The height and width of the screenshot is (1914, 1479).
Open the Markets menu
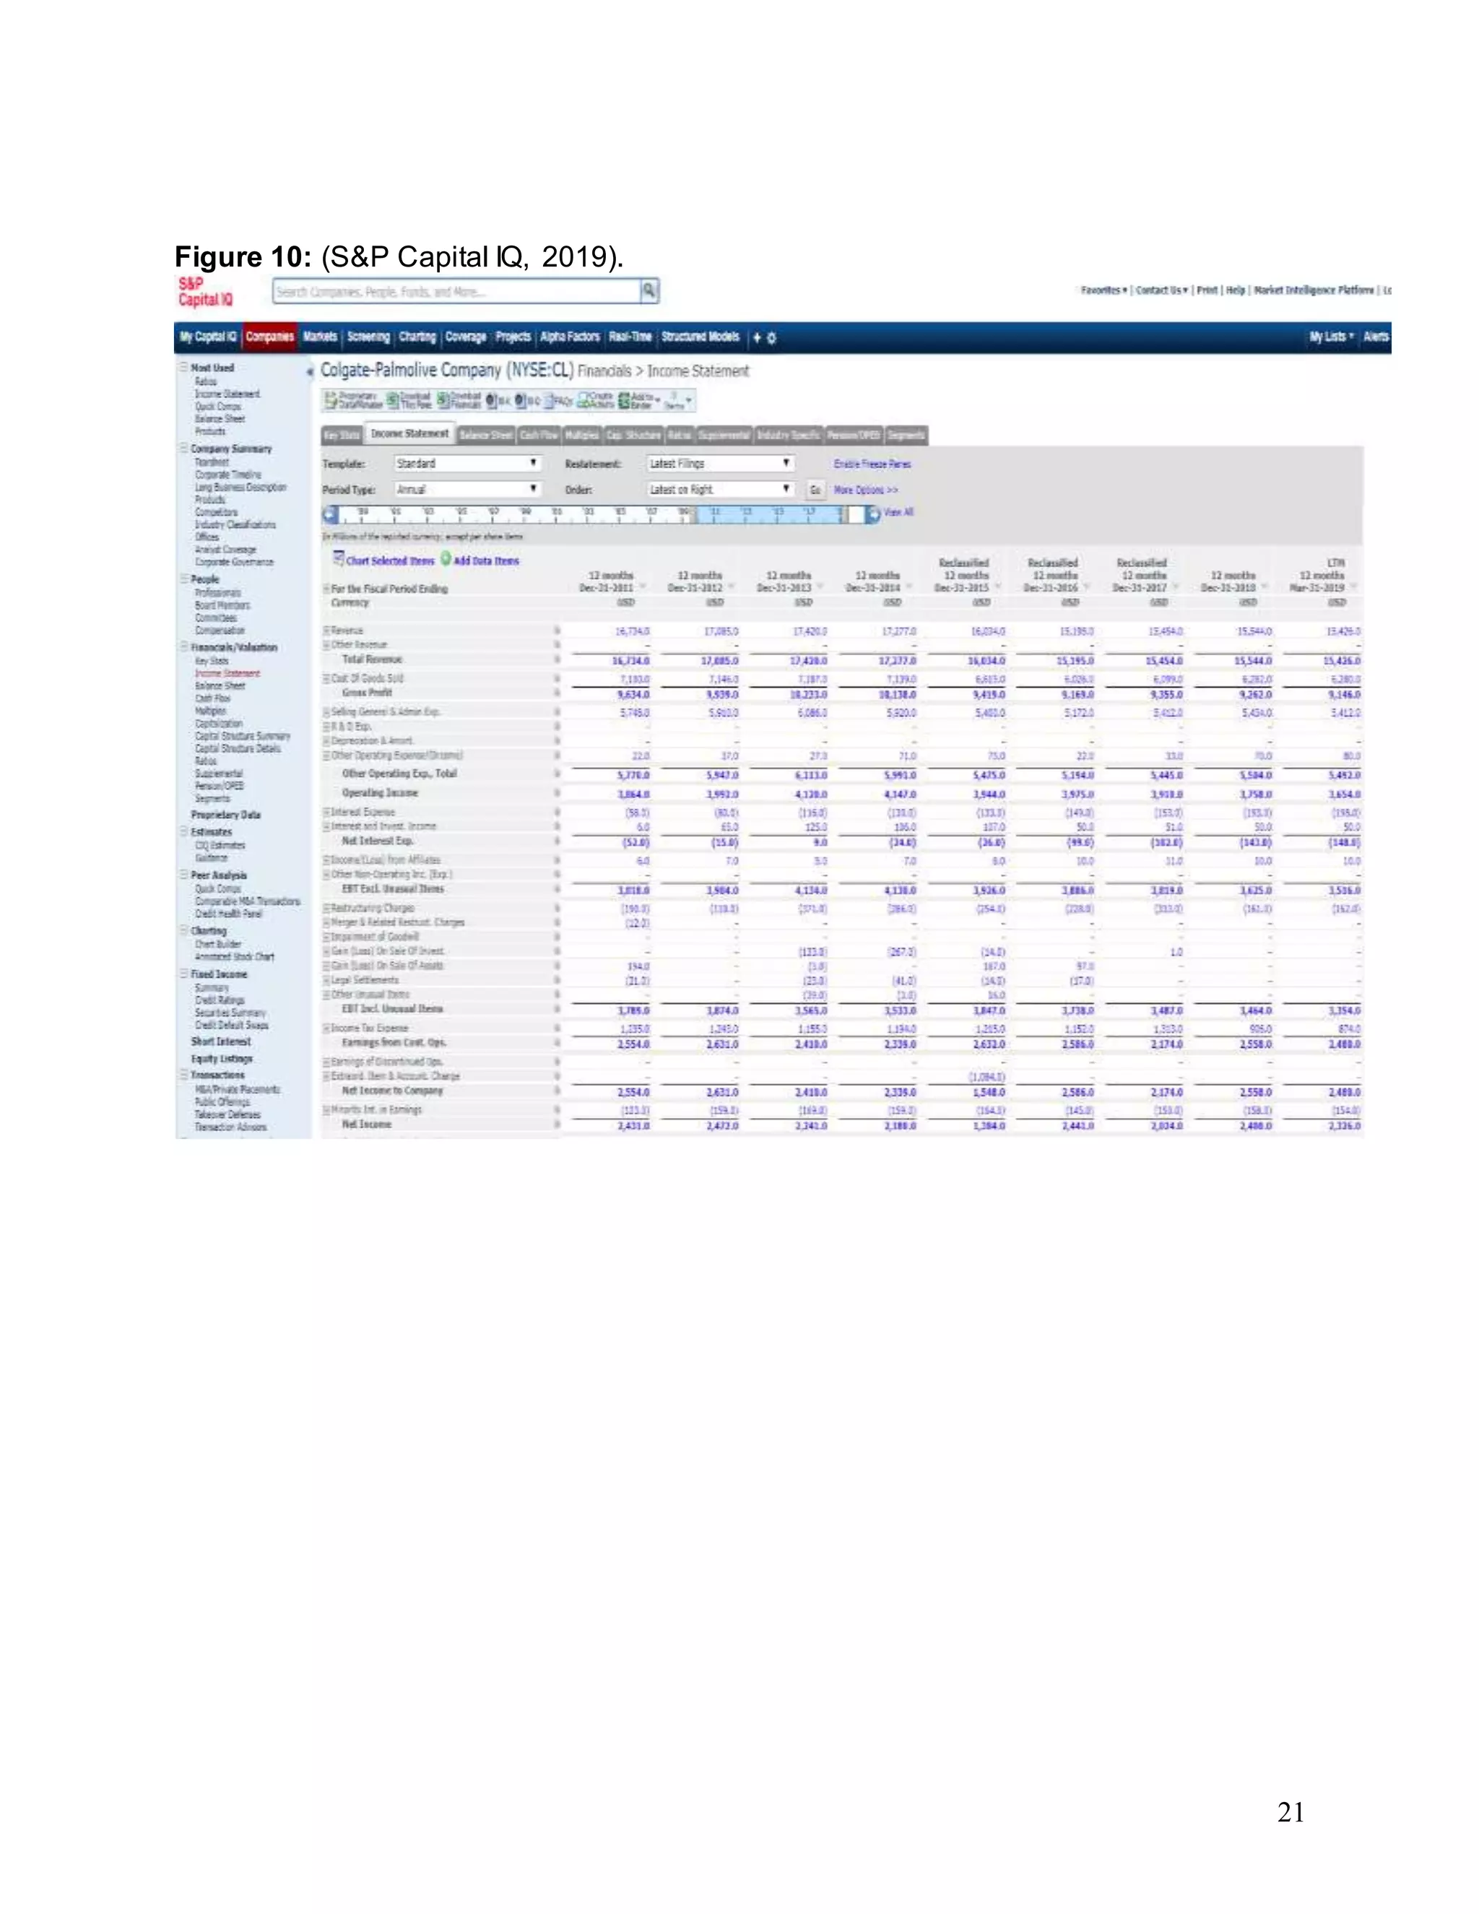click(320, 337)
